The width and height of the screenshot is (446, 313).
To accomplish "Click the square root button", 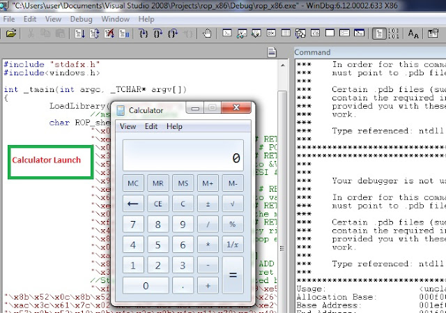I will pos(233,204).
